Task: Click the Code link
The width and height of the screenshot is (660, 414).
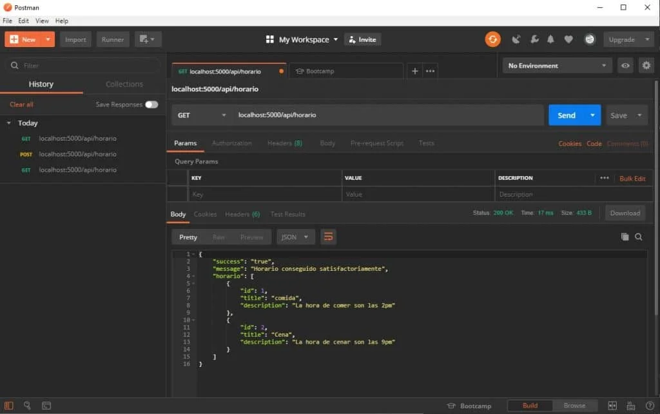Action: pos(594,144)
